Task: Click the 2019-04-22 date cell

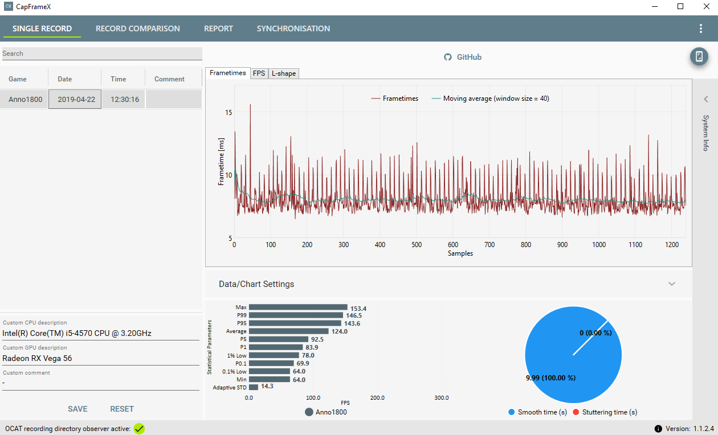Action: (75, 99)
